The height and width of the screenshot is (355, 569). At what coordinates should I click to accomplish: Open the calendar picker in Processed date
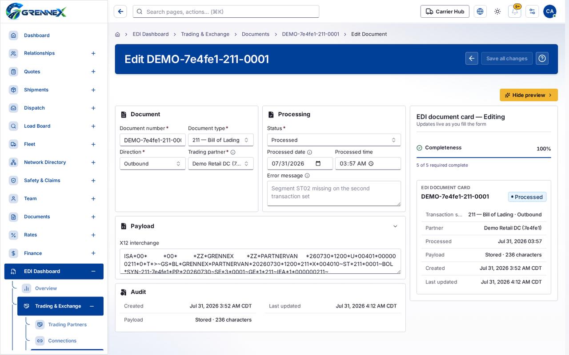pyautogui.click(x=318, y=163)
